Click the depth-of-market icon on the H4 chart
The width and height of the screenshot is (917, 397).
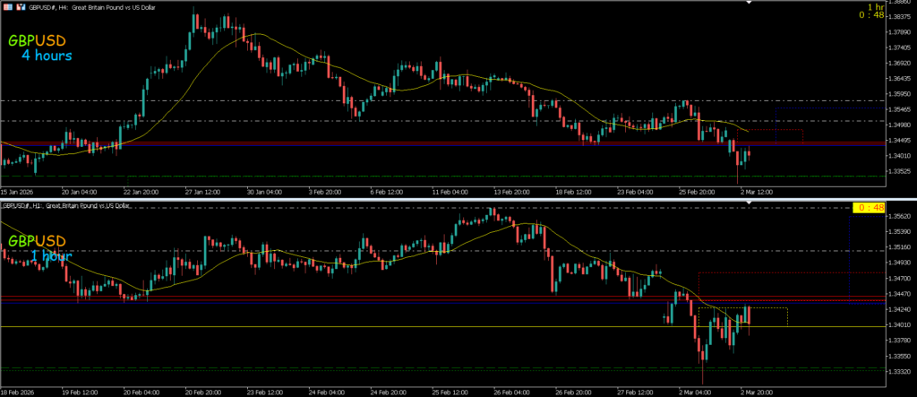(8, 6)
